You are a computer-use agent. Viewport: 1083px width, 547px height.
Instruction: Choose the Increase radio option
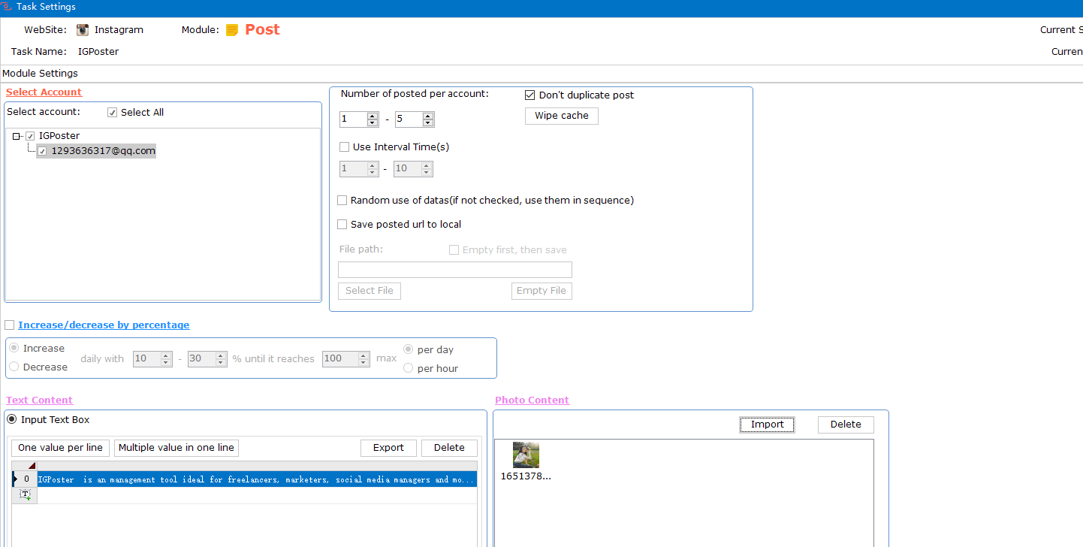pos(14,349)
